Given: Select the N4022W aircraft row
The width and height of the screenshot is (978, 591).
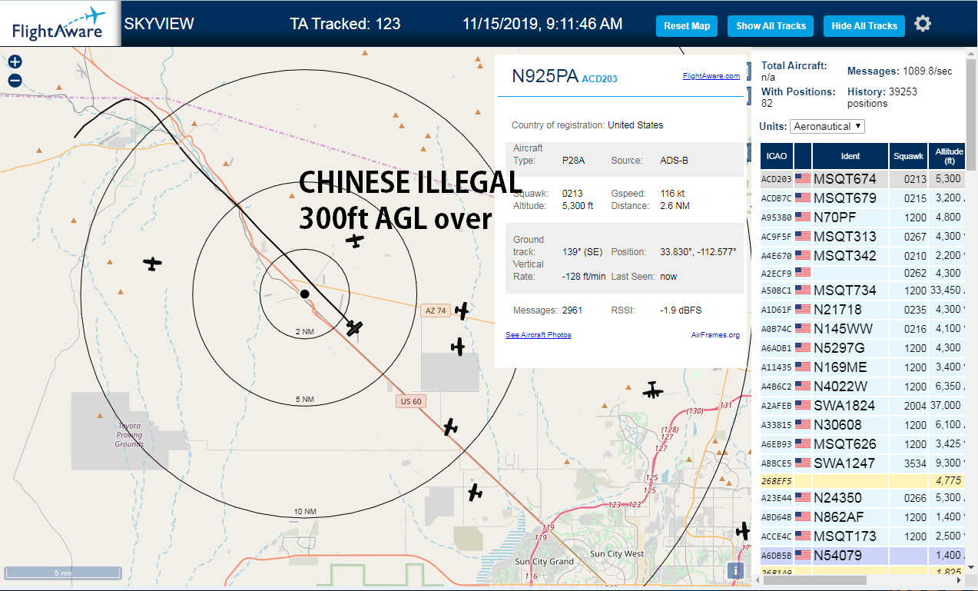Looking at the screenshot, I should coord(863,386).
